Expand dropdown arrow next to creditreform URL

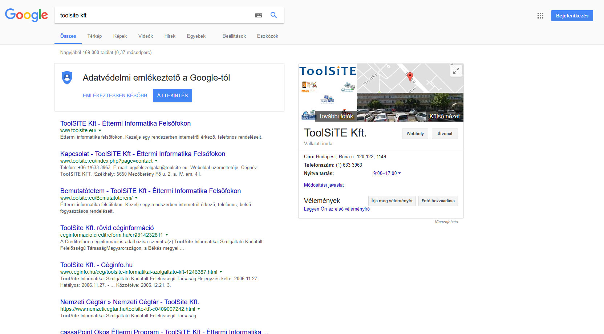167,235
